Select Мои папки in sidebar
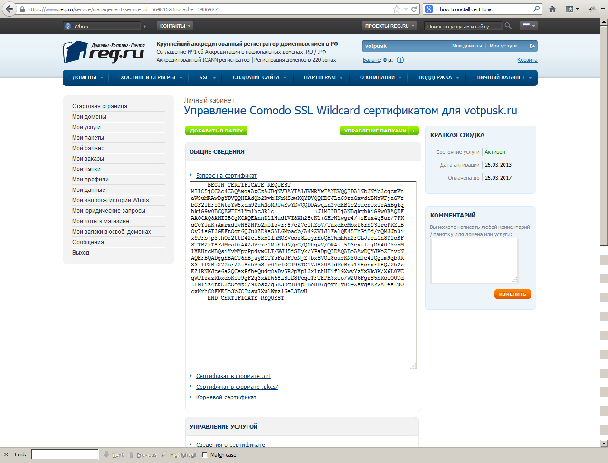This screenshot has height=463, width=608. 86,169
